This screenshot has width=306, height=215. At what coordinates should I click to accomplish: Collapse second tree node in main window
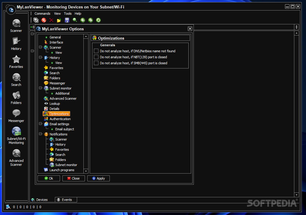(x=32, y=51)
